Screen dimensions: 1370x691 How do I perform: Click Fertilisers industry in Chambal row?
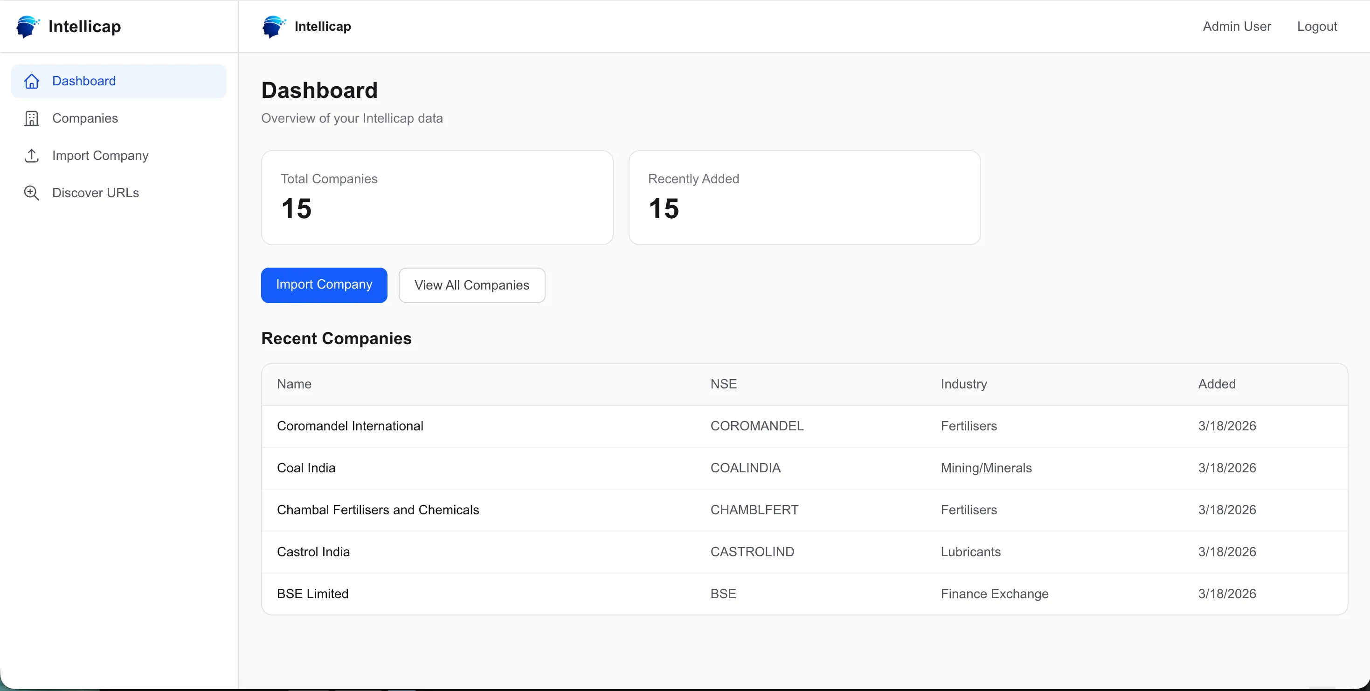[x=969, y=510]
